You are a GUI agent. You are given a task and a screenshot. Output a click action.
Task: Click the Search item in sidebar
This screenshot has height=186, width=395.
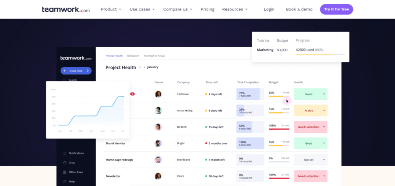[x=70, y=80]
